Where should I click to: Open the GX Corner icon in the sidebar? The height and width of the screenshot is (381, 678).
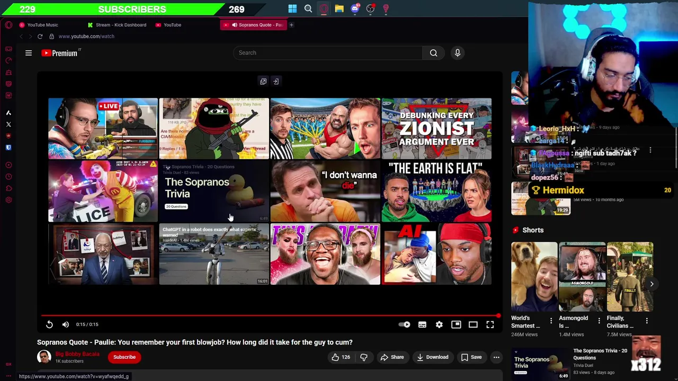tap(8, 364)
